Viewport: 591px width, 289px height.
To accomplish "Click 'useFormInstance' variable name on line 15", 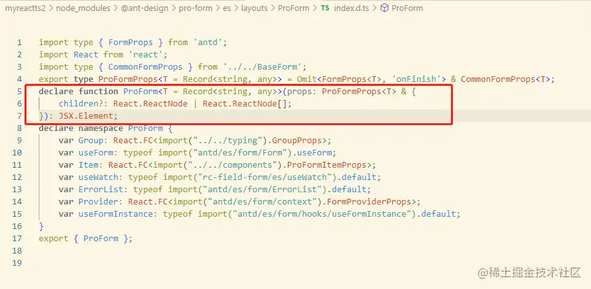I will 115,214.
